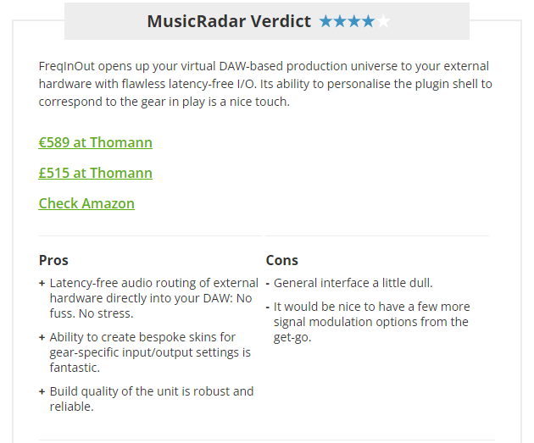534x443 pixels.
Task: Click the MusicRadar Verdict heading
Action: pos(229,21)
